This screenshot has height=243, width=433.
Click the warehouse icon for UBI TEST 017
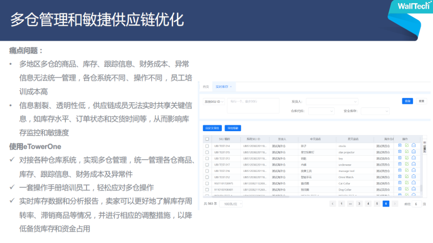(x=414, y=164)
